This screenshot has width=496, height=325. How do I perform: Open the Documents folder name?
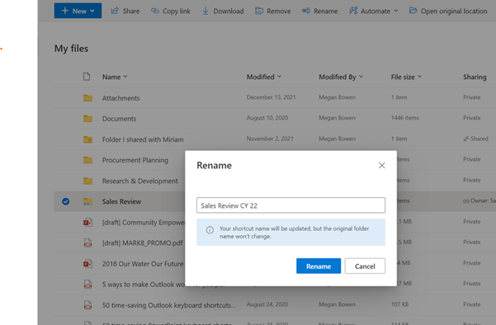click(x=120, y=119)
